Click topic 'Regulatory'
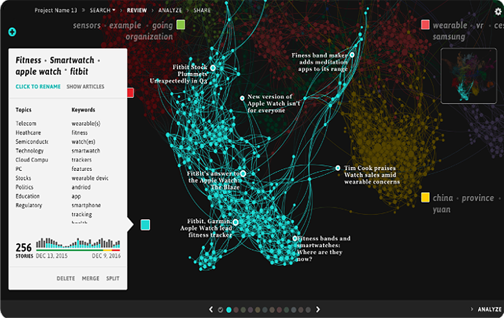 [x=29, y=205]
